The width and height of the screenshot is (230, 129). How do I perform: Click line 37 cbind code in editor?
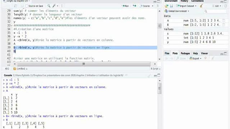pos(64,40)
